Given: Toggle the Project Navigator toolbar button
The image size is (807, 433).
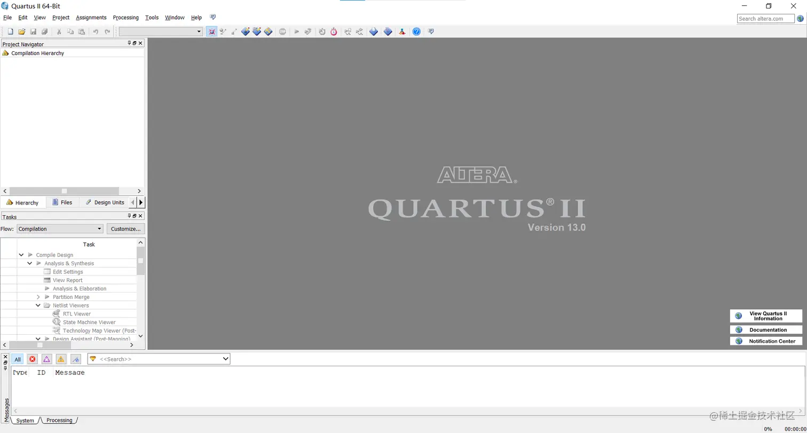Looking at the screenshot, I should (211, 32).
